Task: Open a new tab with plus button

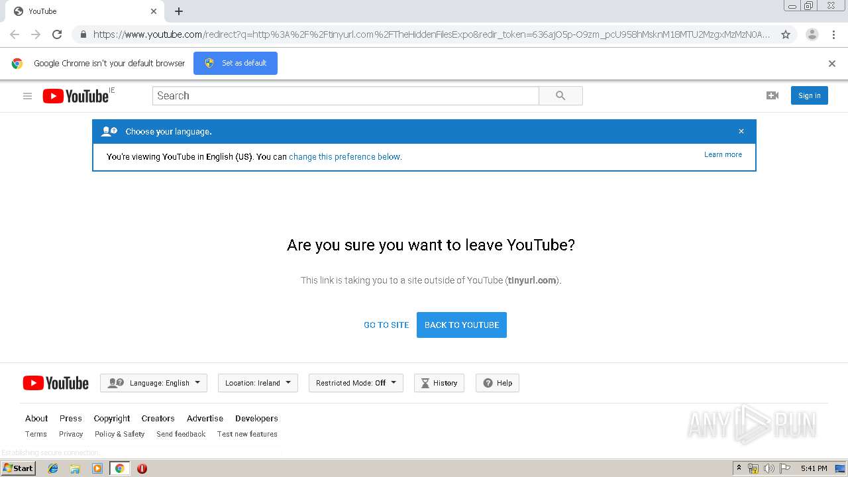Action: point(179,11)
